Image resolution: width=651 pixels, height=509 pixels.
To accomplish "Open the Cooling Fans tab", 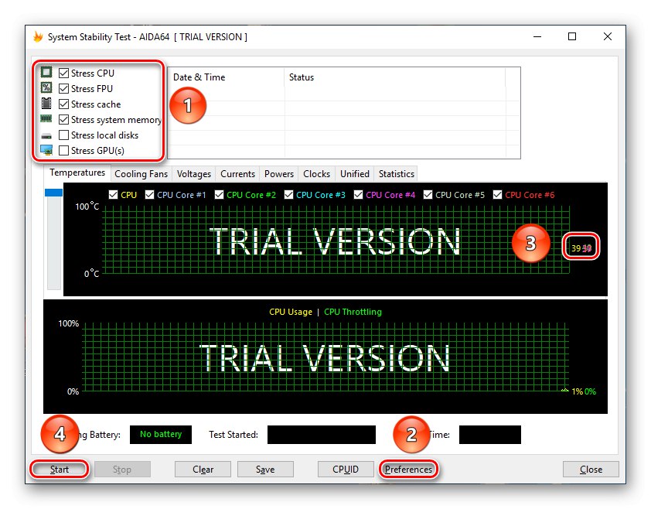I will [141, 174].
